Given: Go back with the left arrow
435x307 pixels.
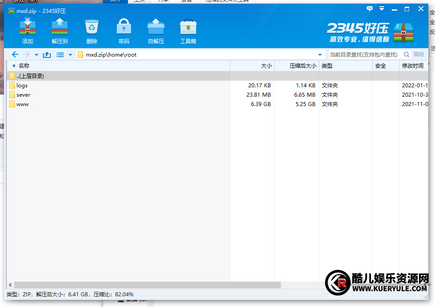Looking at the screenshot, I should (x=15, y=55).
